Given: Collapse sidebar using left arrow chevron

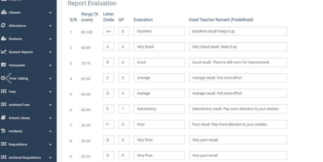Looking at the screenshot, I should [x=8, y=78].
